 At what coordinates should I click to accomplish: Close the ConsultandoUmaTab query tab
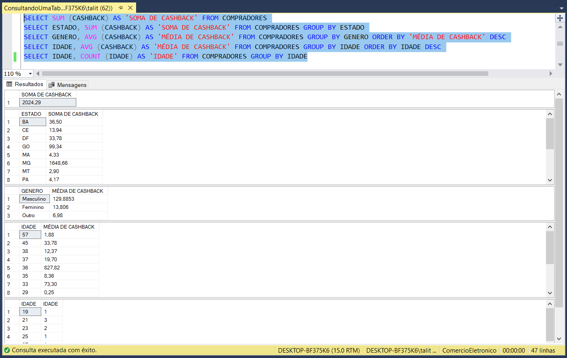[130, 8]
